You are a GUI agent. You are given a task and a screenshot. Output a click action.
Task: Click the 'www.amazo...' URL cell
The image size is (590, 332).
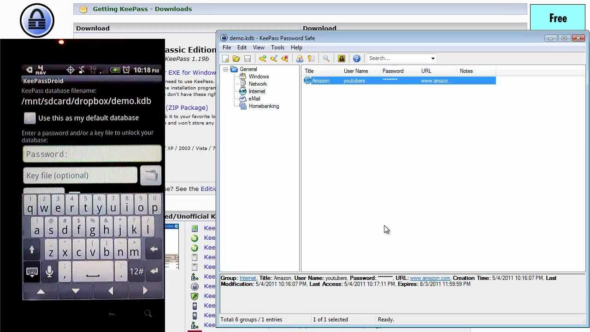point(436,81)
